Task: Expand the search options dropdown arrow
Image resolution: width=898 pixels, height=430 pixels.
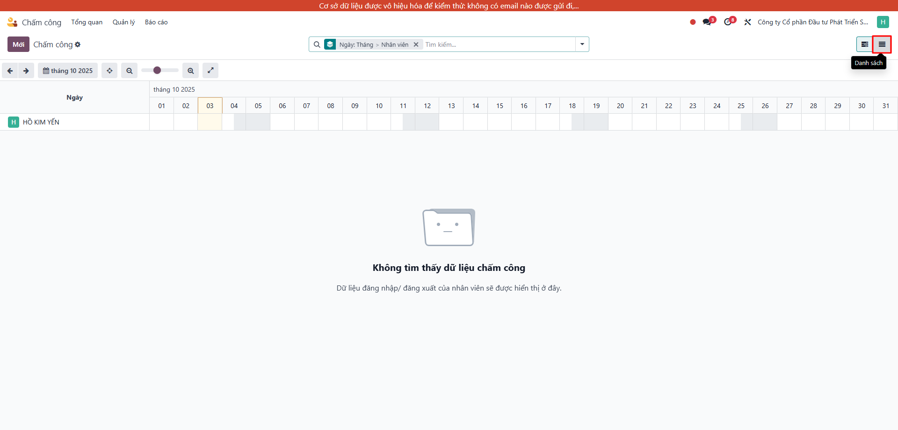Action: tap(582, 44)
